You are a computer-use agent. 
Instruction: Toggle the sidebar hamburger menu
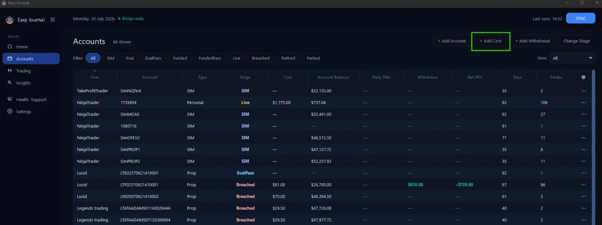53,20
